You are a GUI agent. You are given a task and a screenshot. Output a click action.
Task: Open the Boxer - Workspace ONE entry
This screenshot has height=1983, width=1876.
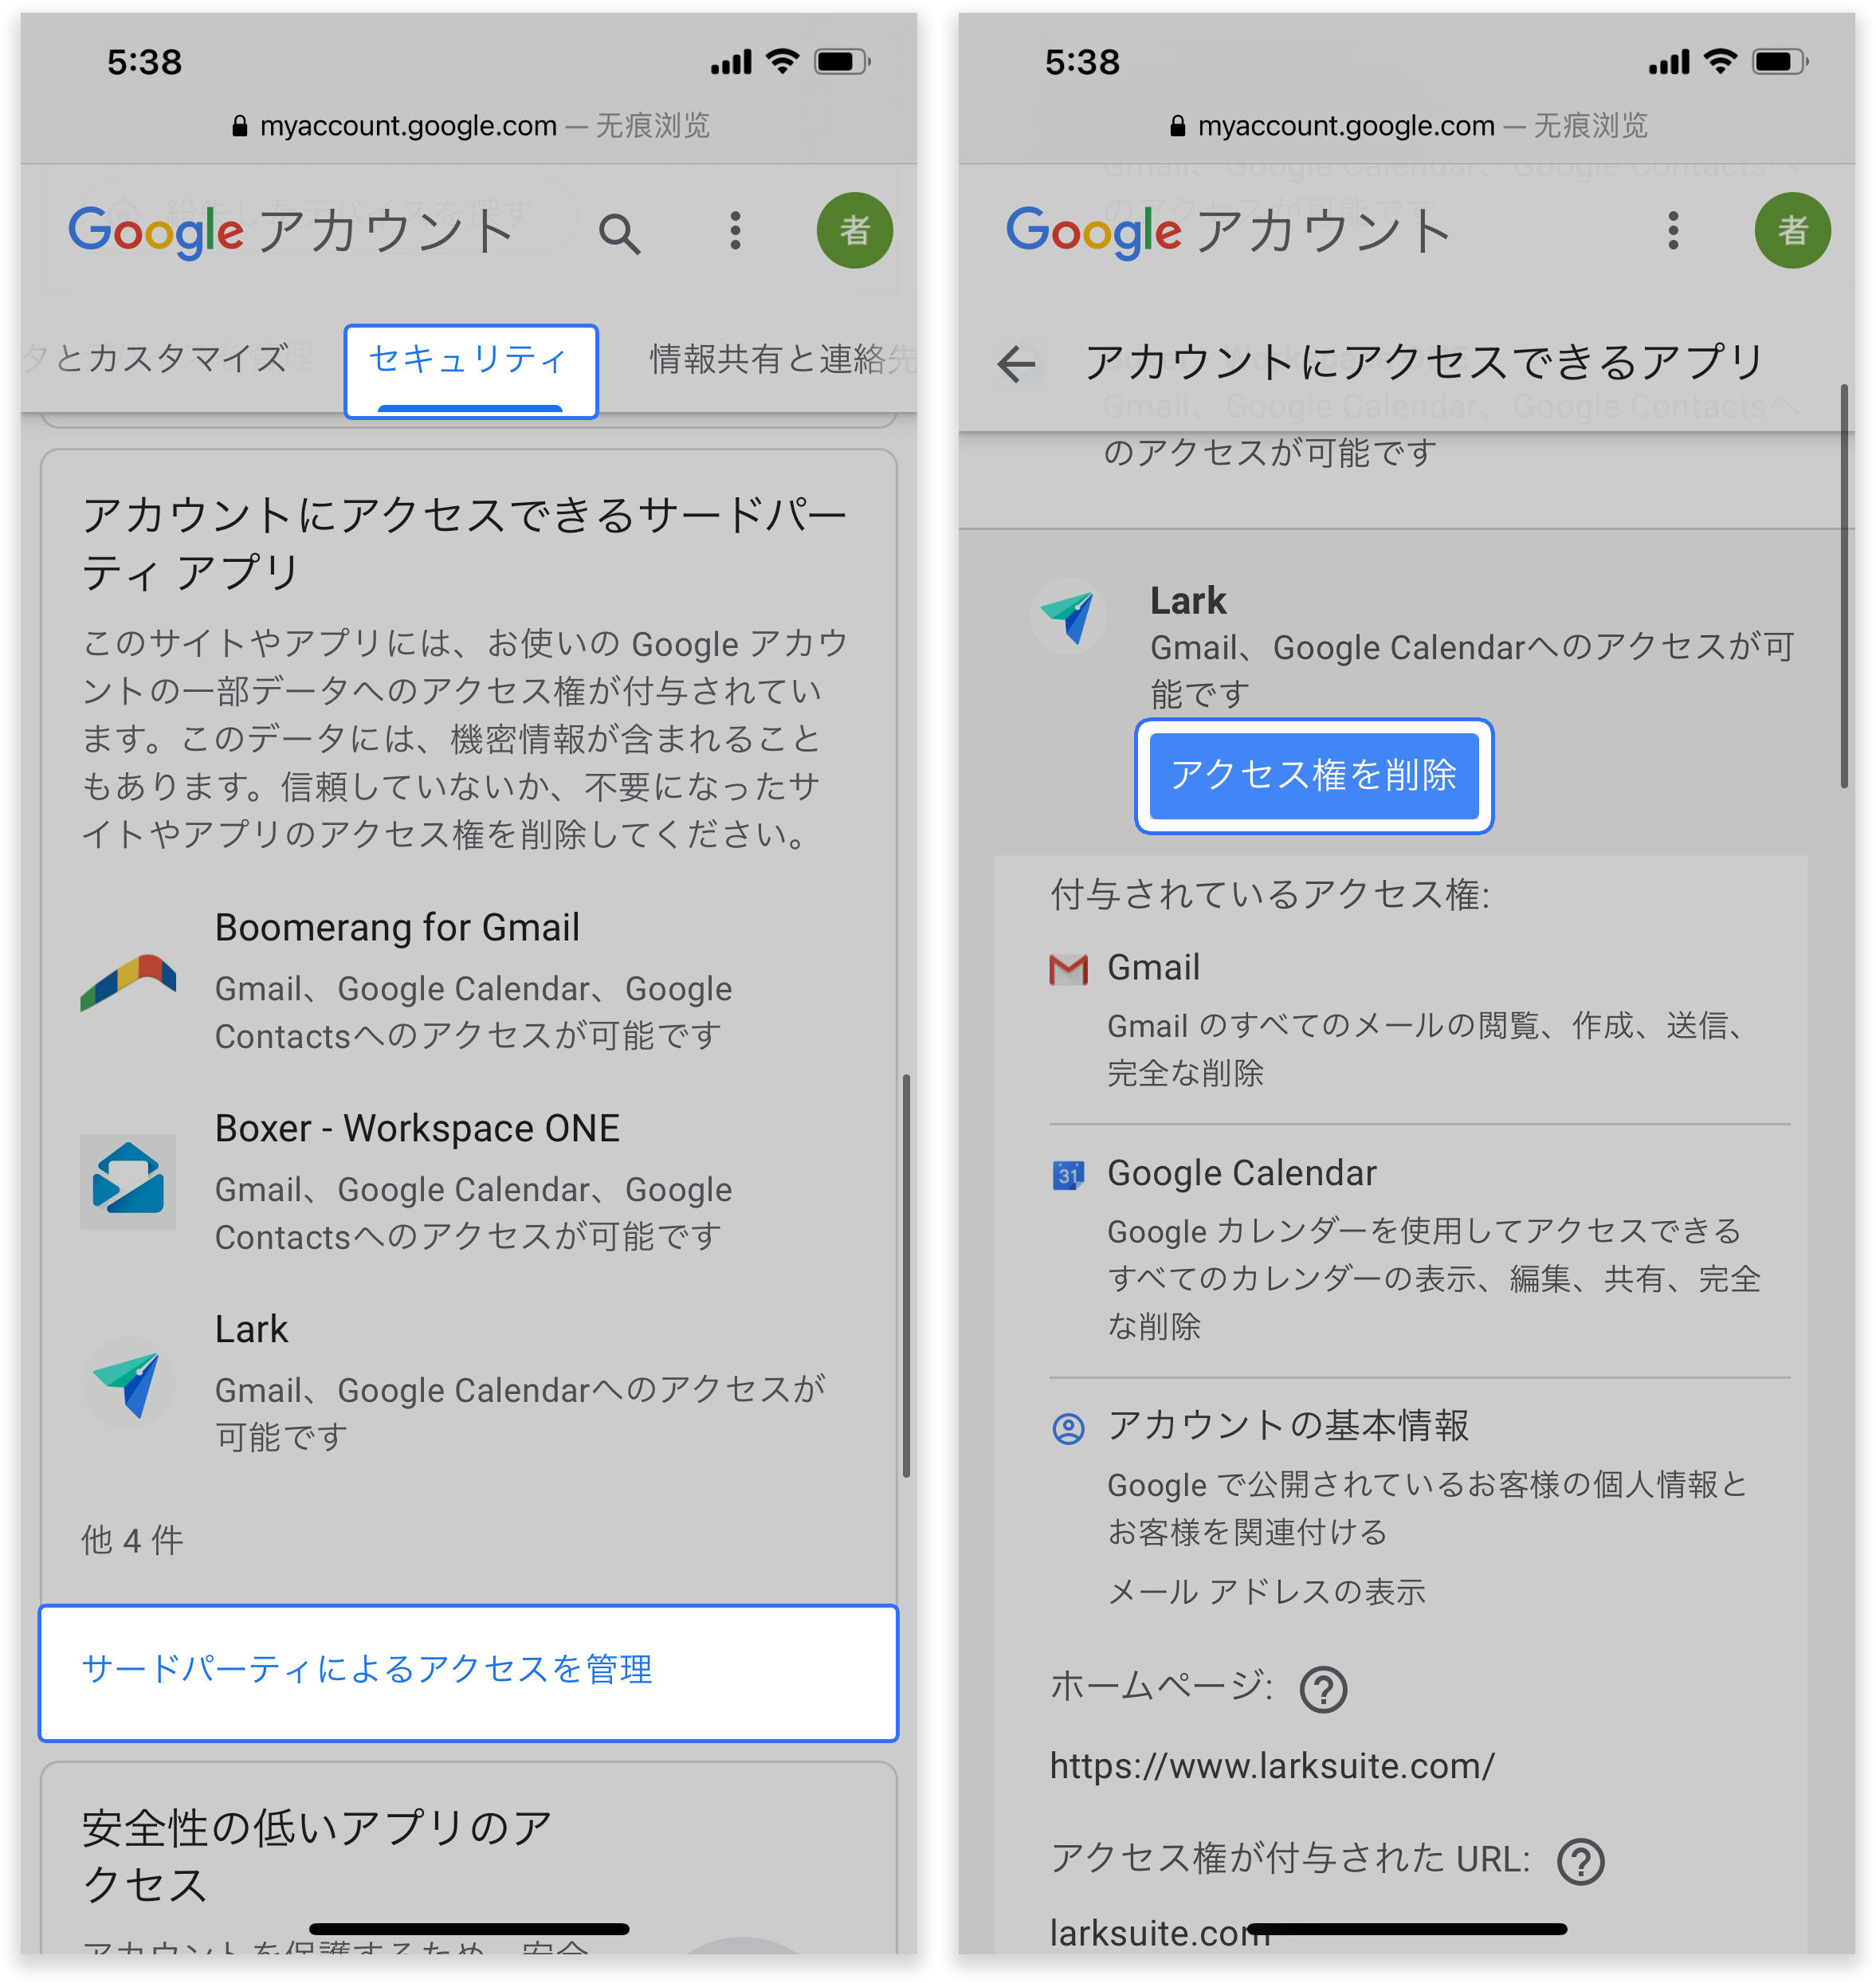coord(468,1181)
